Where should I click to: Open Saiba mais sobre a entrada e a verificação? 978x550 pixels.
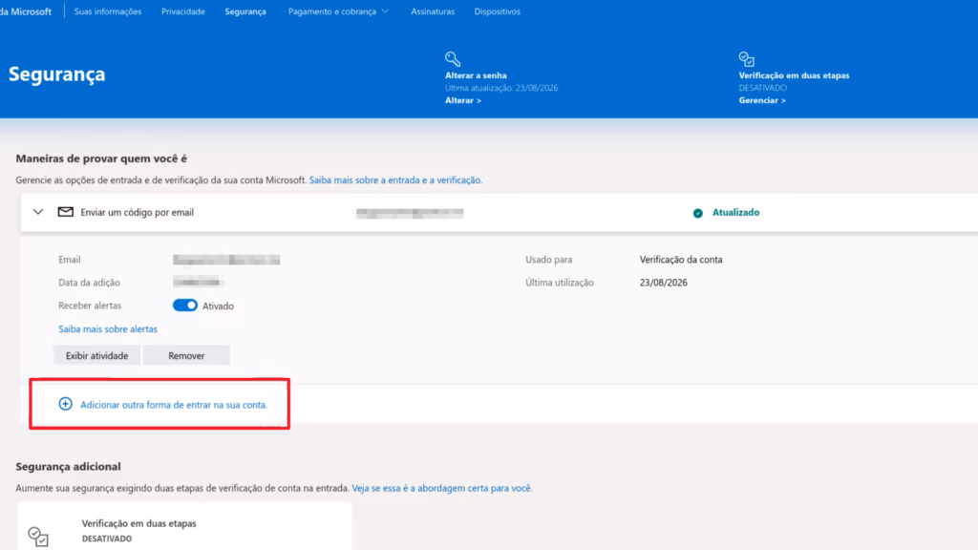point(395,180)
